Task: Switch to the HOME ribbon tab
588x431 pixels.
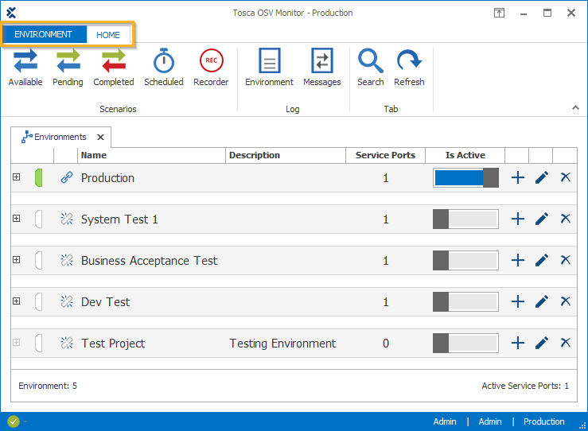Action: click(108, 35)
